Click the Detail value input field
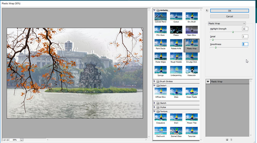Viewport: 257px width, 143px height. coord(245,37)
